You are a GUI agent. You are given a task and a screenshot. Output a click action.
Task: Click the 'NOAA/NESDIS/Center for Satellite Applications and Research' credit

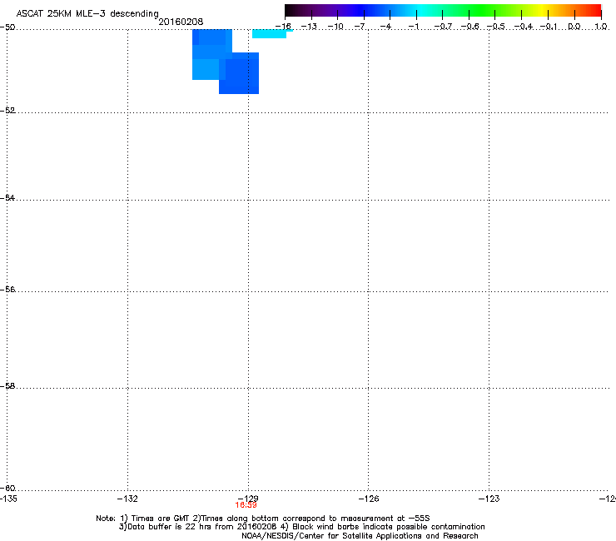pyautogui.click(x=360, y=536)
